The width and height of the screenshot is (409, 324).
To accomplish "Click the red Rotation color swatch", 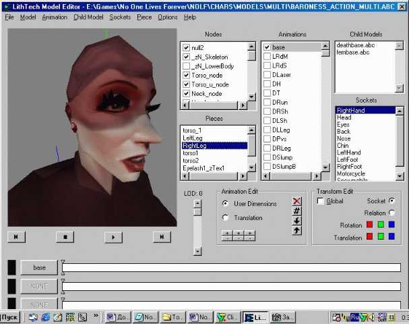I will click(x=369, y=225).
